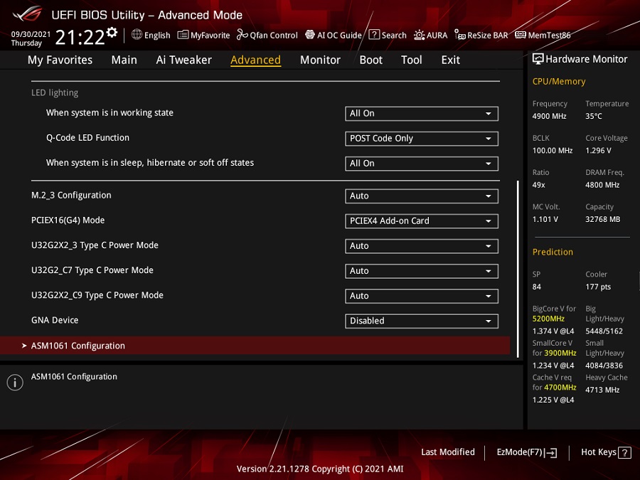Viewport: 640px width, 480px height.
Task: Click the 4800 MHz DRAM frequency value
Action: point(602,185)
